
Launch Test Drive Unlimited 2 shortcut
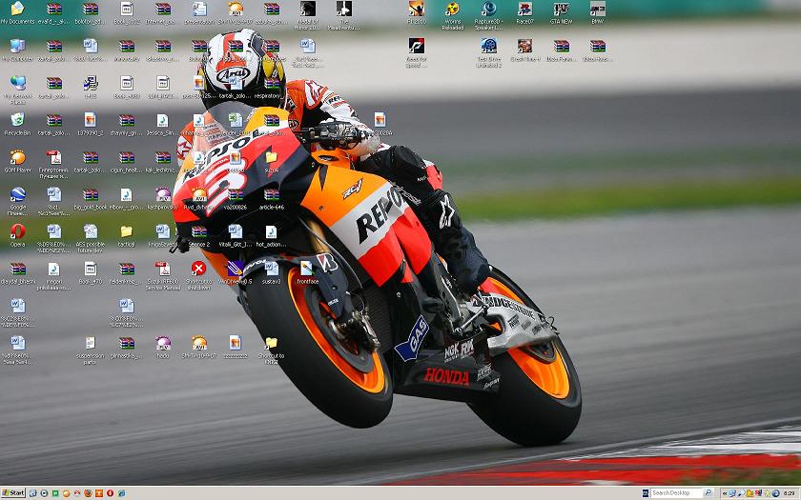pos(488,47)
